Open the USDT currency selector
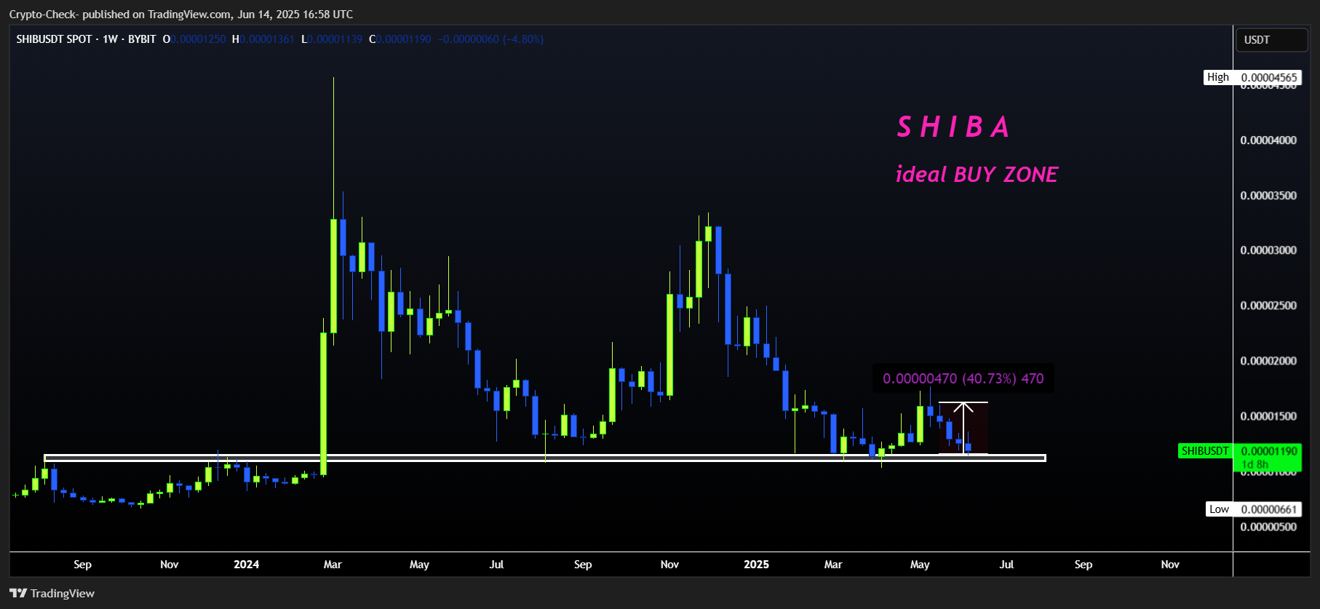This screenshot has width=1320, height=609. 1271,40
